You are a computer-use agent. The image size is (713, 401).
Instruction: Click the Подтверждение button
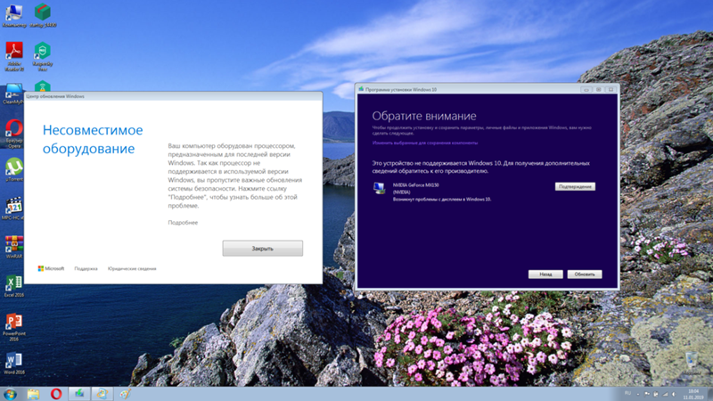[575, 186]
